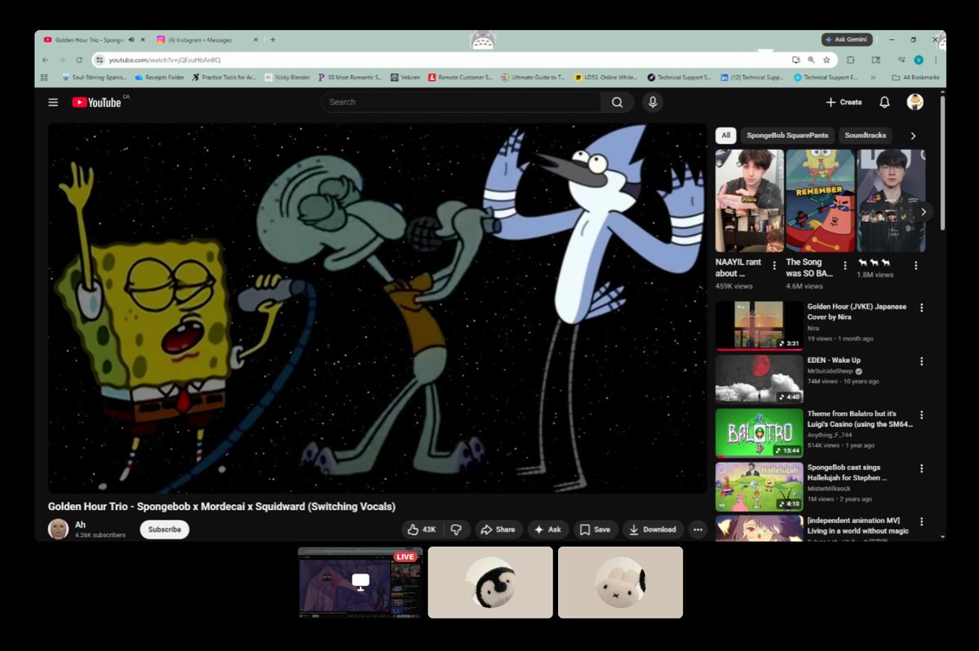
Task: Click the search magnifier button
Action: [x=618, y=102]
